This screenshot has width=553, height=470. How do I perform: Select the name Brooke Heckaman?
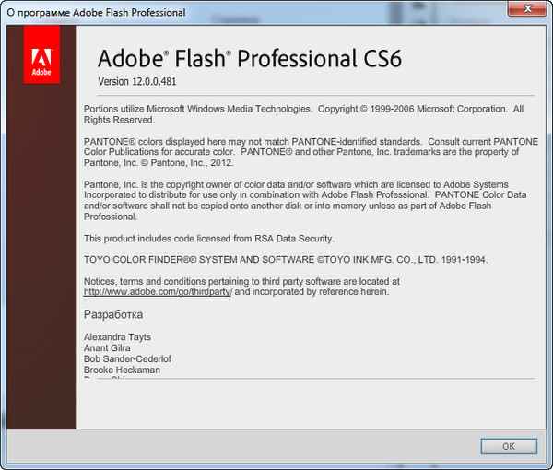122,370
